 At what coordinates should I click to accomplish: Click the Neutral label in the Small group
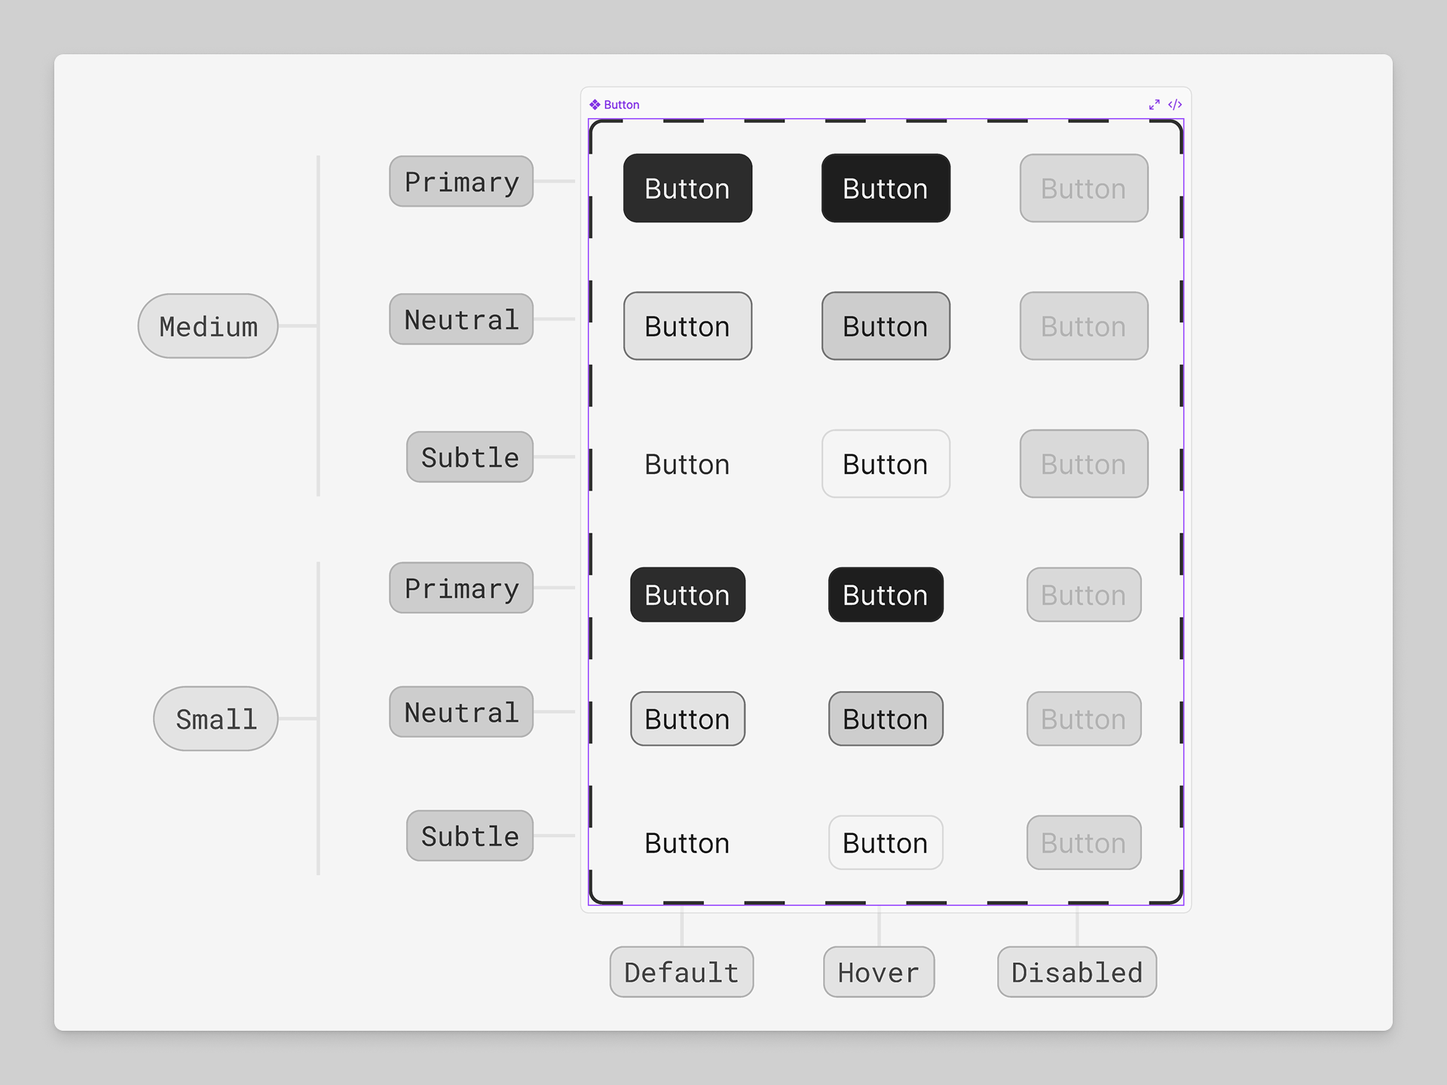tap(460, 711)
